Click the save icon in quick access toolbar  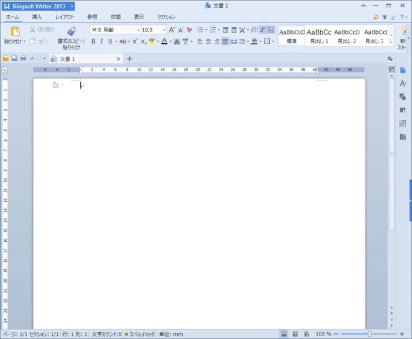(x=14, y=59)
